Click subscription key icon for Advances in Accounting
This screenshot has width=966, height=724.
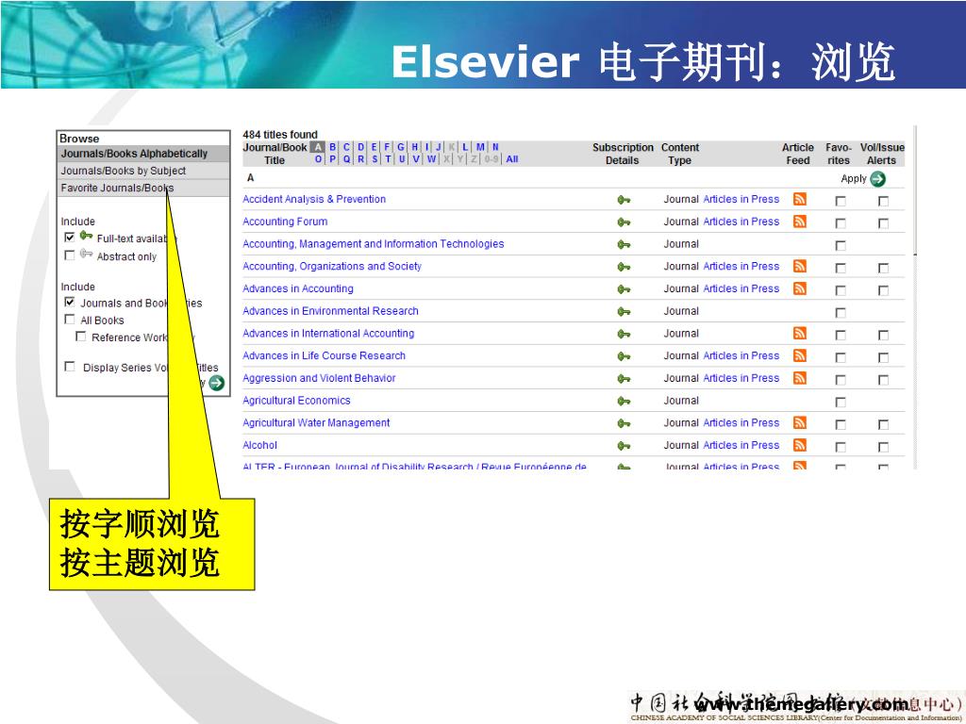click(x=624, y=289)
